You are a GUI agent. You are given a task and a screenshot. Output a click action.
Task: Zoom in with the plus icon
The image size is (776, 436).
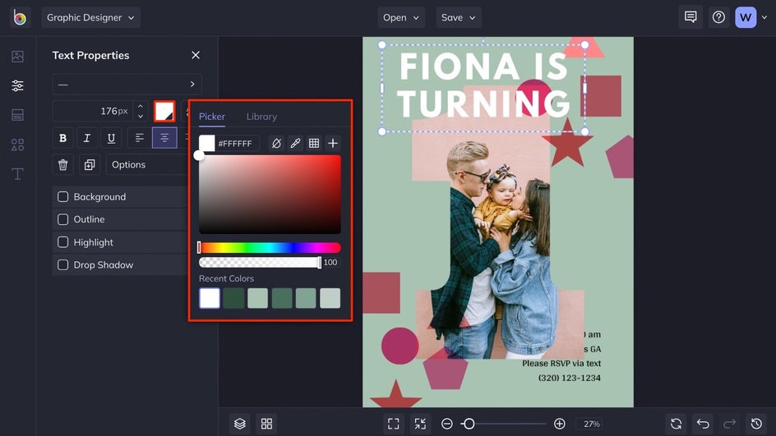tap(560, 424)
